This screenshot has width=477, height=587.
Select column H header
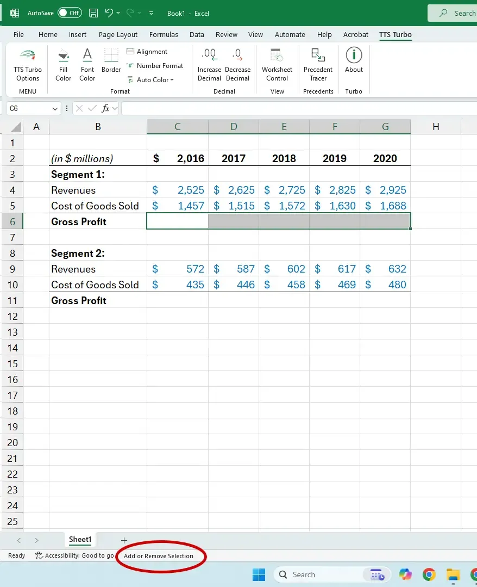click(x=436, y=127)
